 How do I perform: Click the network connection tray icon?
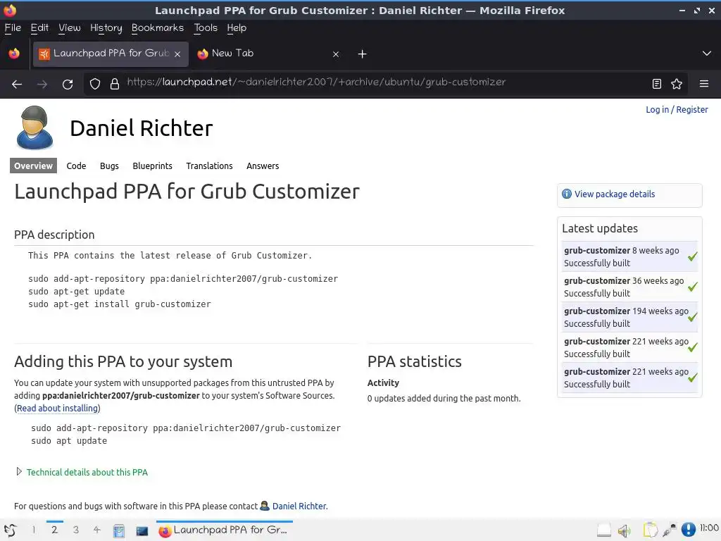click(670, 530)
